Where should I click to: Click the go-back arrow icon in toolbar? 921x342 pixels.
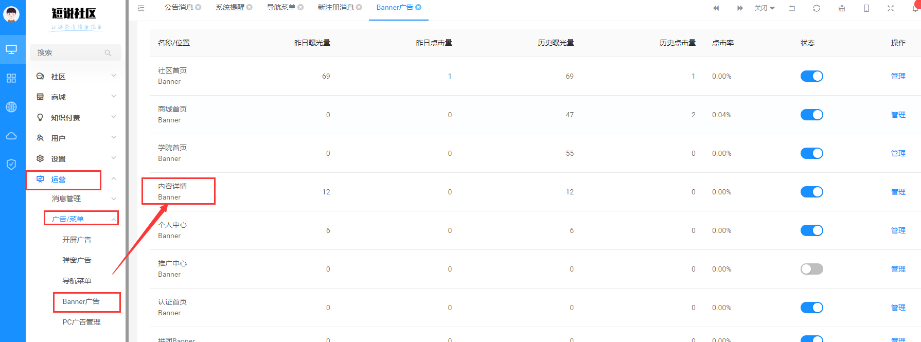792,8
